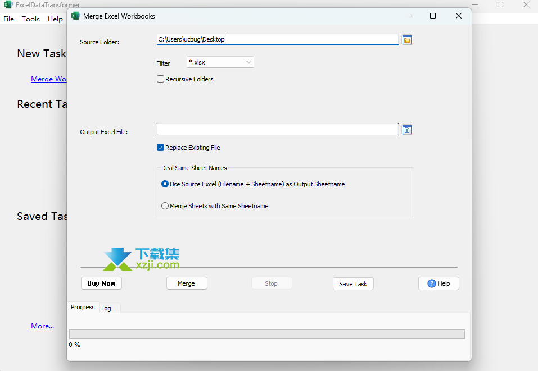Switch to the Log tab
The width and height of the screenshot is (538, 371).
click(x=106, y=308)
